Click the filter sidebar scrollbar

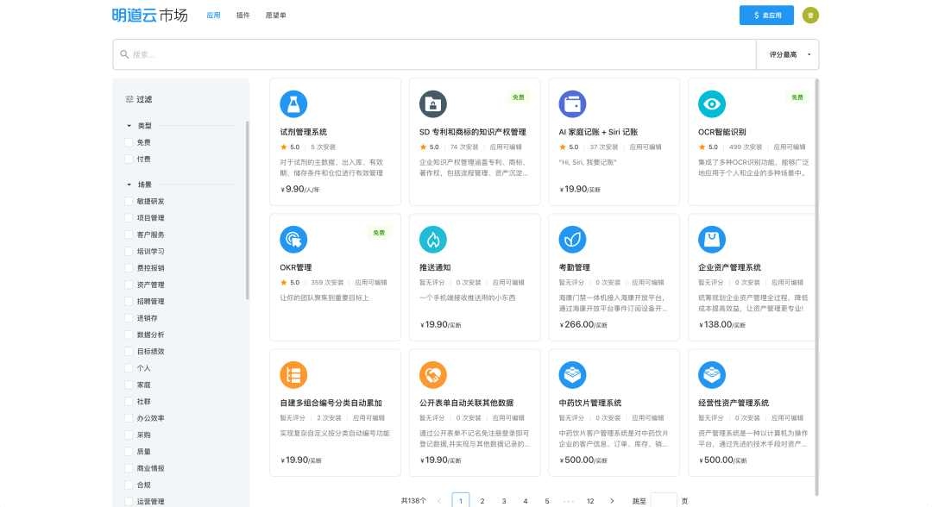pos(247,210)
